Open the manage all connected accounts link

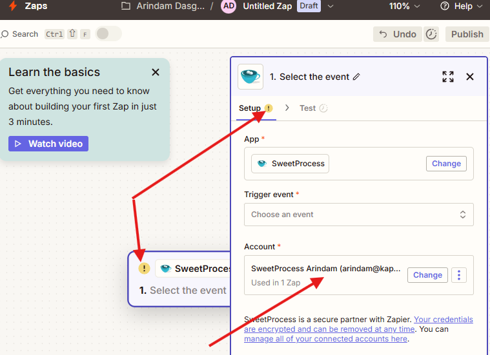click(325, 339)
